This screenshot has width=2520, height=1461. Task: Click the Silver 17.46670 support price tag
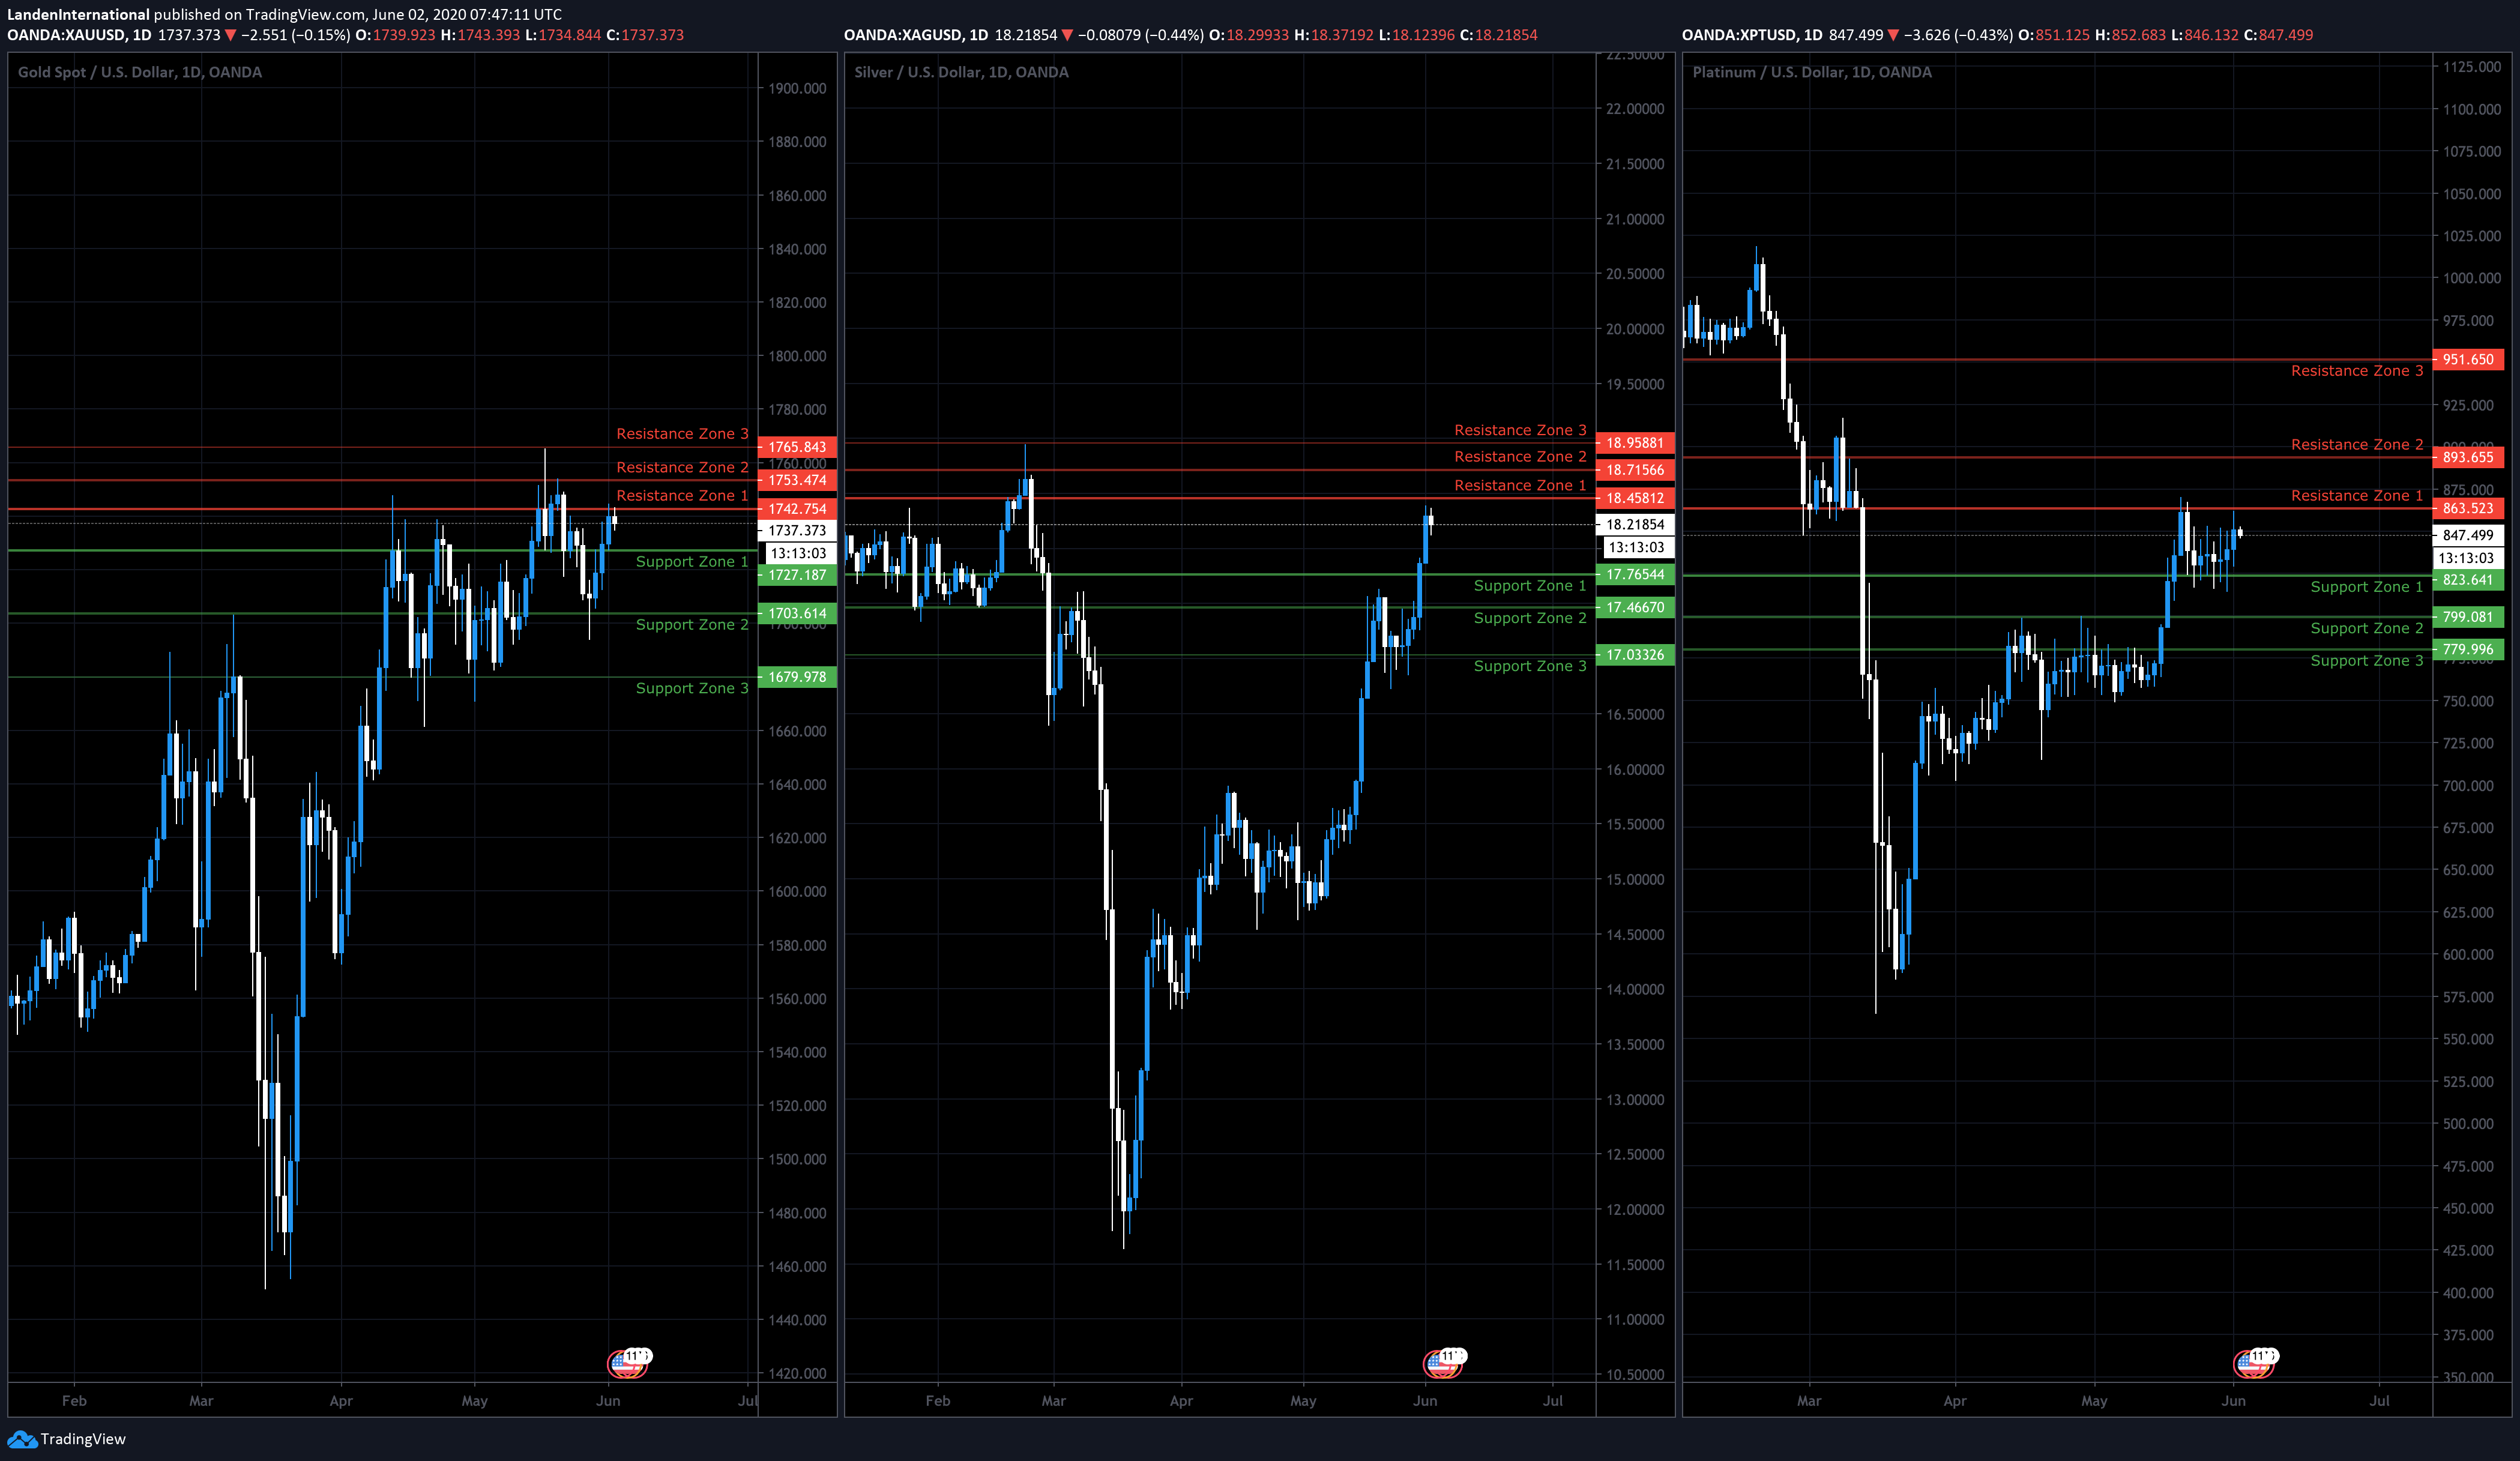pyautogui.click(x=1635, y=608)
